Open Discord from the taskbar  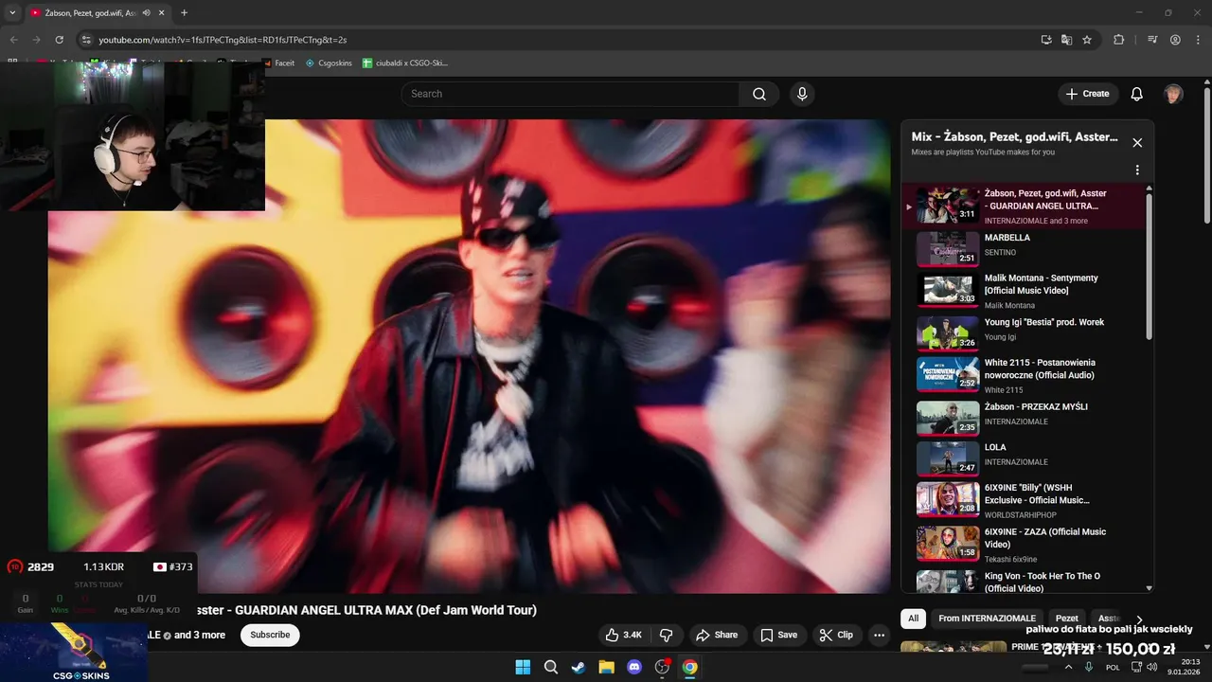pos(633,667)
